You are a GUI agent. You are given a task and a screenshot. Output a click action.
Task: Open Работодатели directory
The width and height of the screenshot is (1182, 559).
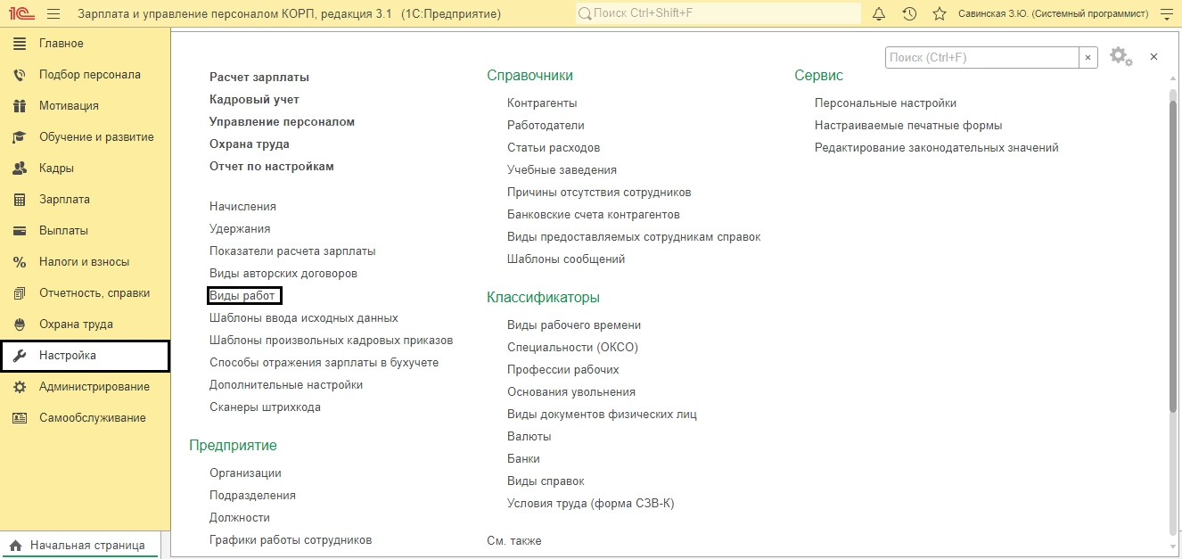tap(546, 126)
